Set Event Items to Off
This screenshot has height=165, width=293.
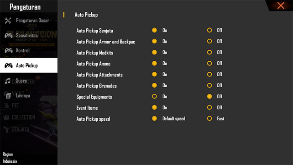pyautogui.click(x=209, y=107)
